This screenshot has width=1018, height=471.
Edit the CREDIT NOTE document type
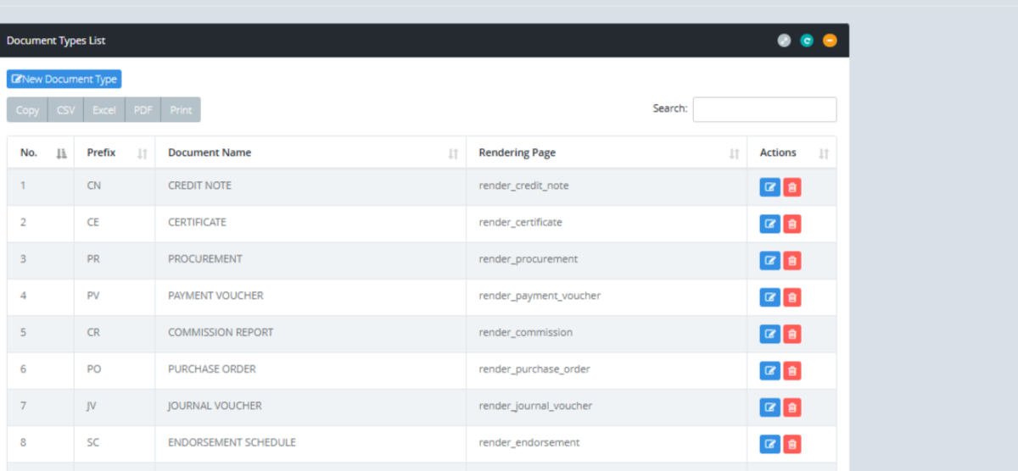click(769, 187)
